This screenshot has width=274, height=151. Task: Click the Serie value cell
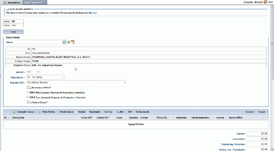coord(17,21)
